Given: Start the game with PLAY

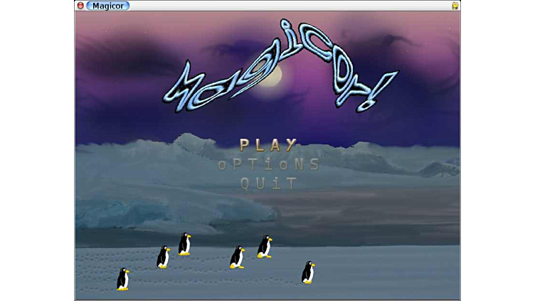Looking at the screenshot, I should tap(267, 145).
